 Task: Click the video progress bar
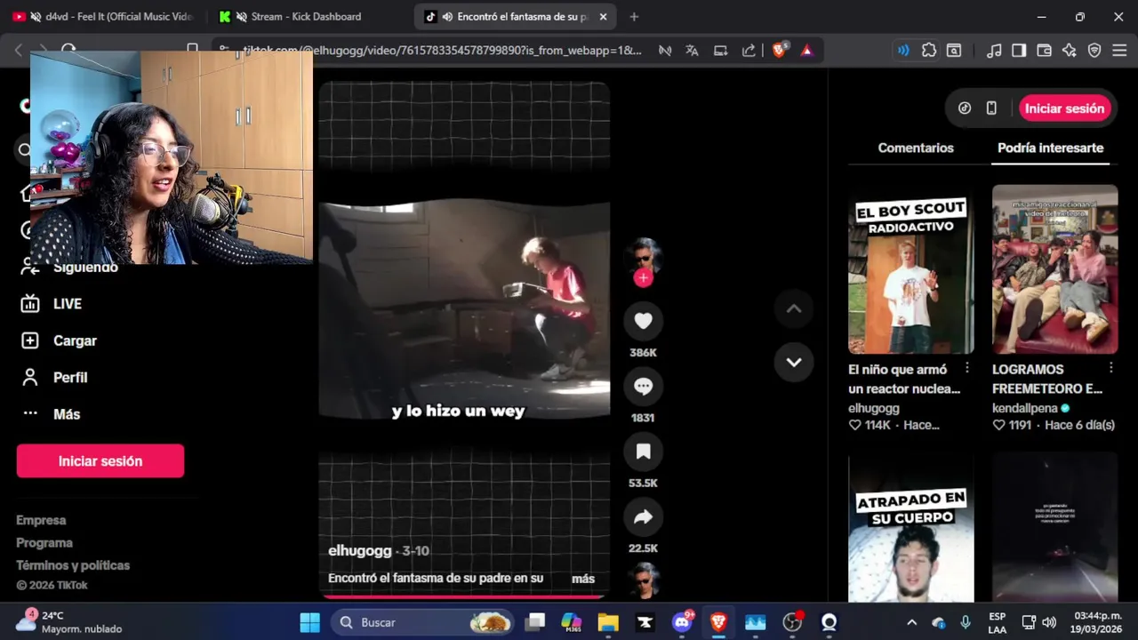464,596
